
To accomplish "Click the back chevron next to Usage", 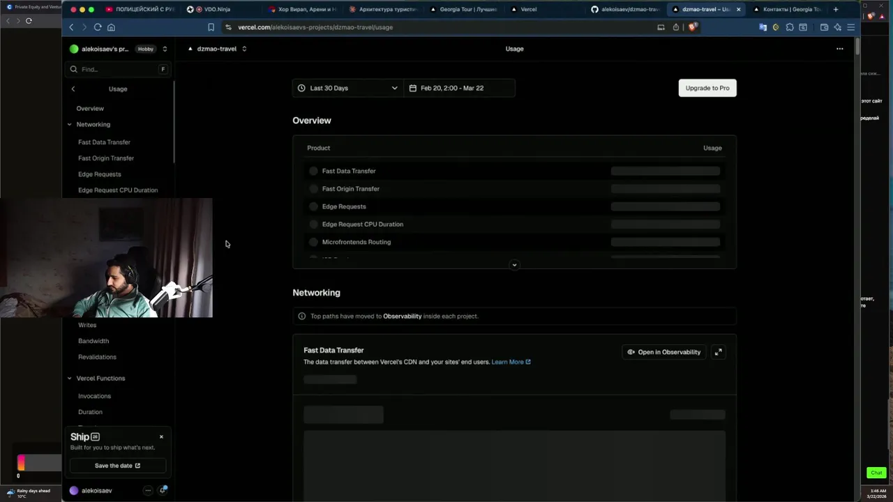I will tap(73, 89).
